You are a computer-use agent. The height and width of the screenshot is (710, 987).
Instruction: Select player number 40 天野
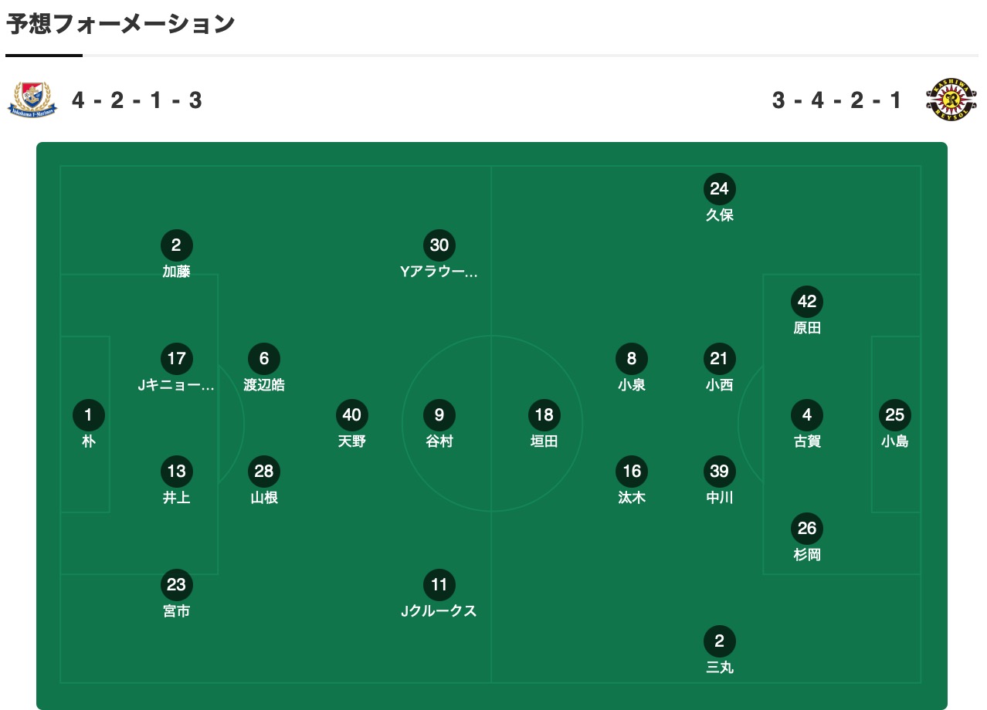pos(351,424)
